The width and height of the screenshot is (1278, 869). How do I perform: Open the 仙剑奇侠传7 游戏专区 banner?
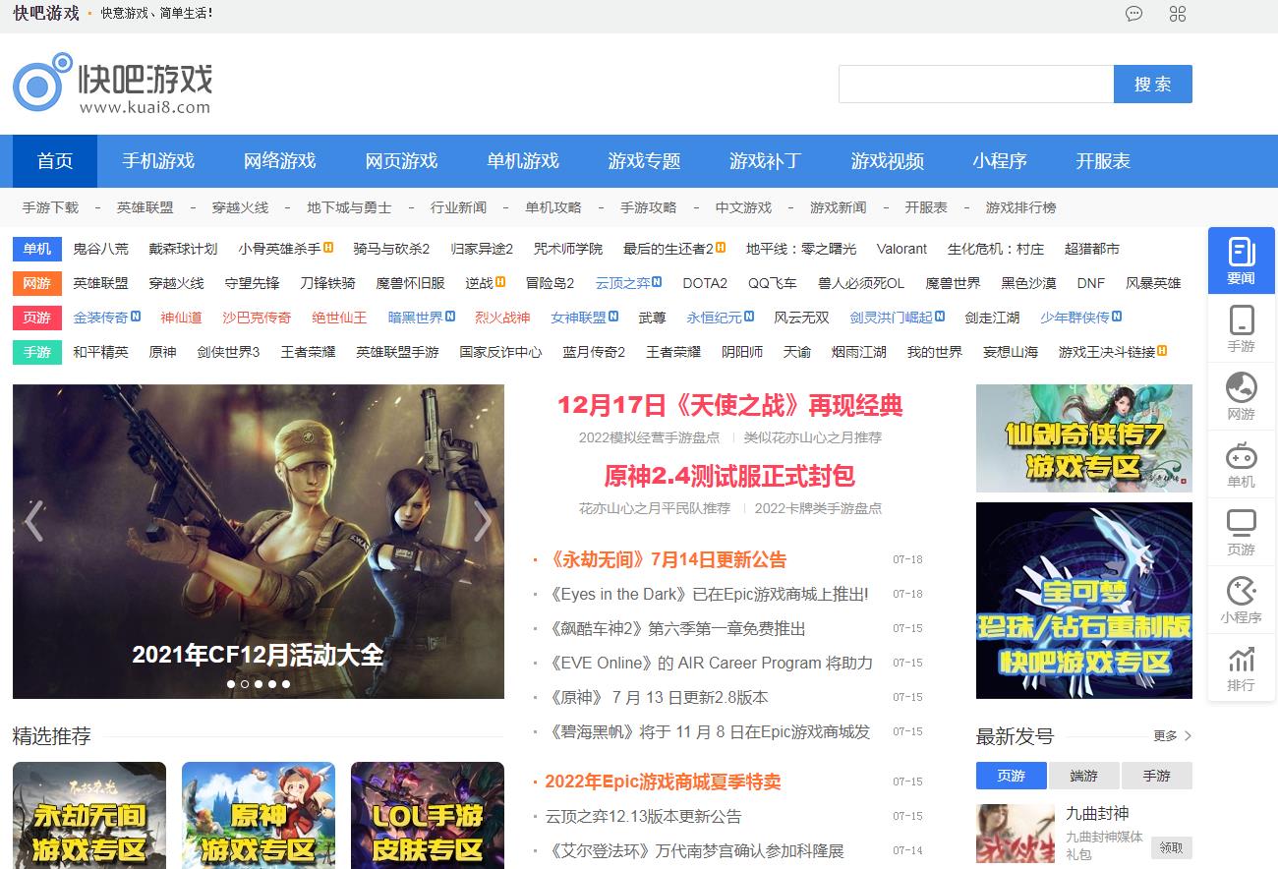click(x=1084, y=438)
